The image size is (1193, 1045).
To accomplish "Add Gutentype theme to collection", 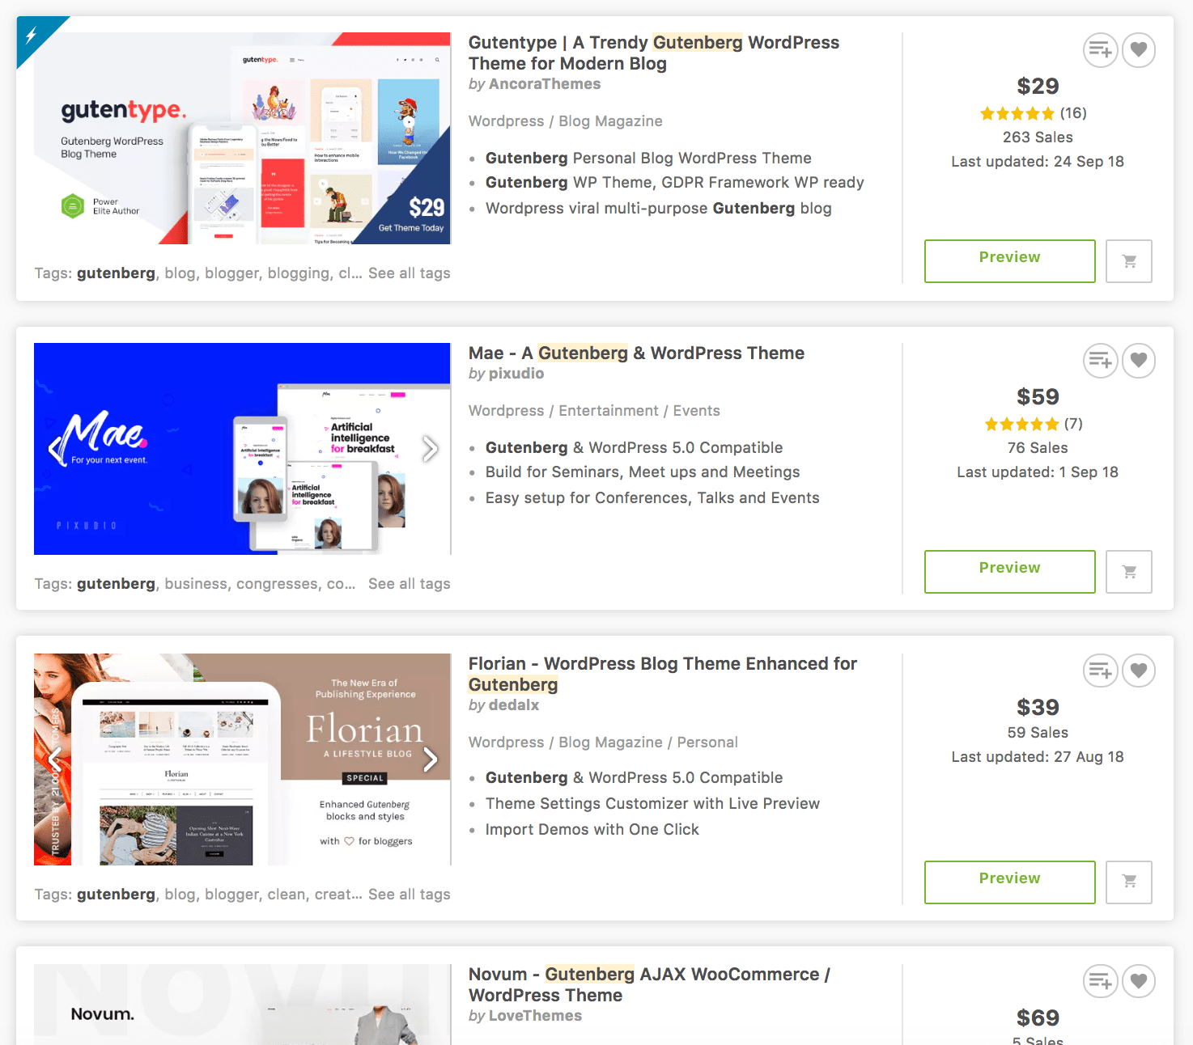I will [1101, 50].
